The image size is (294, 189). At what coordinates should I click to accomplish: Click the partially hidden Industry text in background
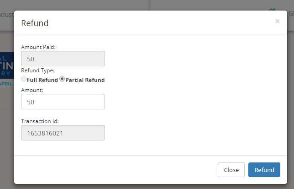pyautogui.click(x=7, y=15)
